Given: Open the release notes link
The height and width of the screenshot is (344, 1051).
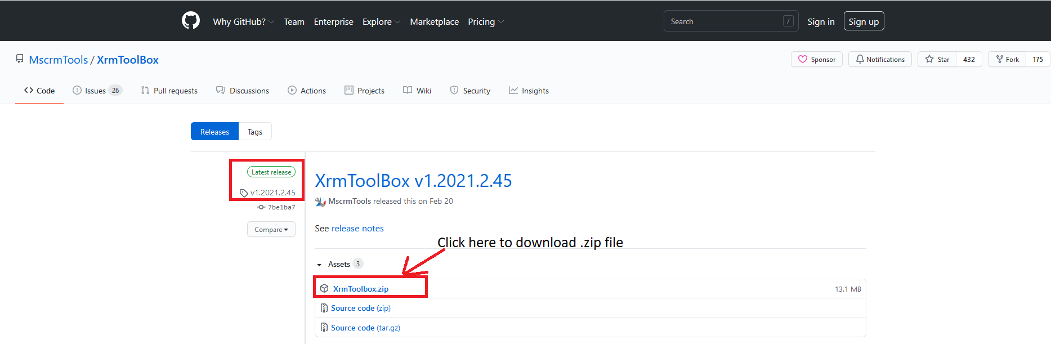Looking at the screenshot, I should coord(357,229).
